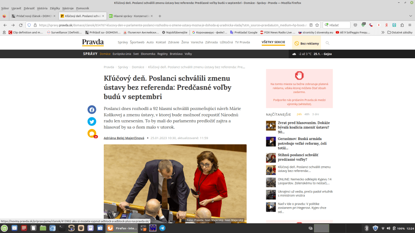Click the address bar URL
Screen dimensions: 415x233
173,25
